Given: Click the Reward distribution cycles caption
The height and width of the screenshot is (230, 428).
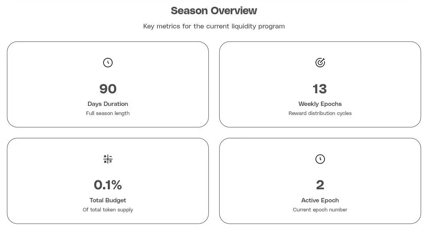Looking at the screenshot, I should 320,113.
